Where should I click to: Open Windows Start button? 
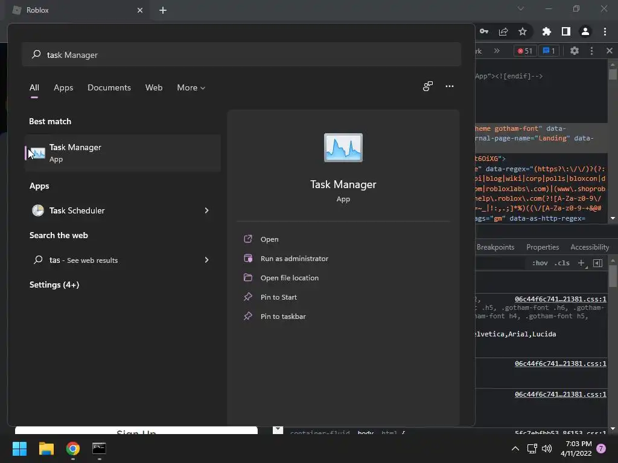[x=19, y=449]
